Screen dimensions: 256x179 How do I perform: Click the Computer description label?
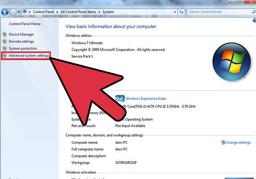tap(89, 156)
